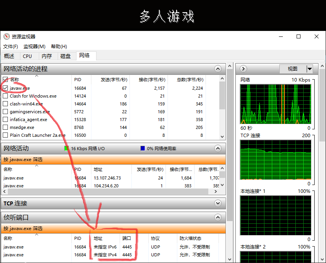Collapse the right graph pane arrow button

click(x=243, y=69)
